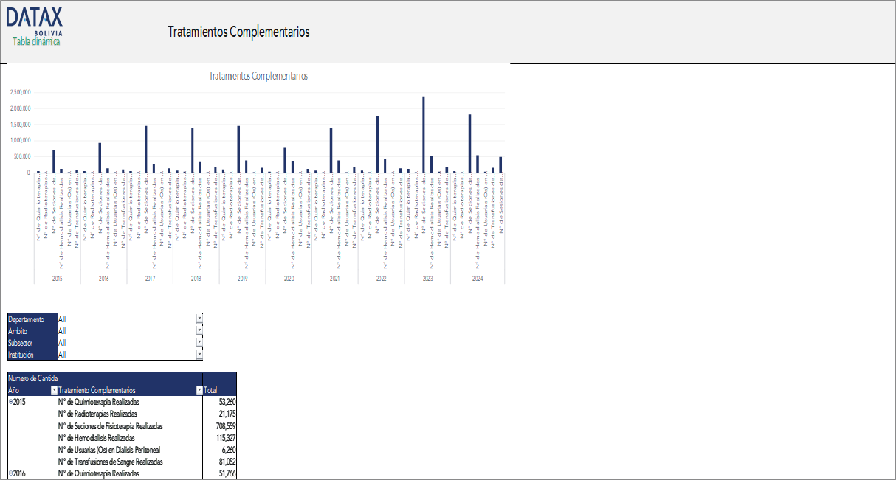The width and height of the screenshot is (896, 480).
Task: Select the page title Tratamientos Complementarios
Action: pos(238,32)
